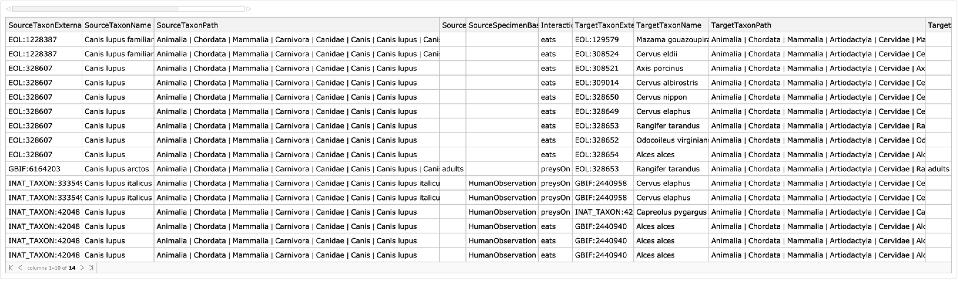
Task: Go to previous columns page
Action: (x=20, y=267)
